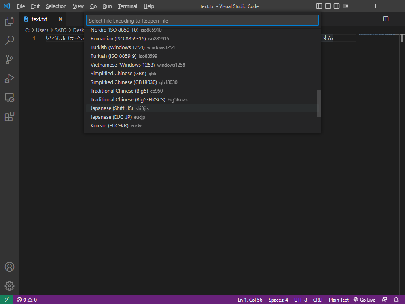The width and height of the screenshot is (405, 304).
Task: Choose Nordic (ISO 8859-10) encoding
Action: click(x=202, y=30)
